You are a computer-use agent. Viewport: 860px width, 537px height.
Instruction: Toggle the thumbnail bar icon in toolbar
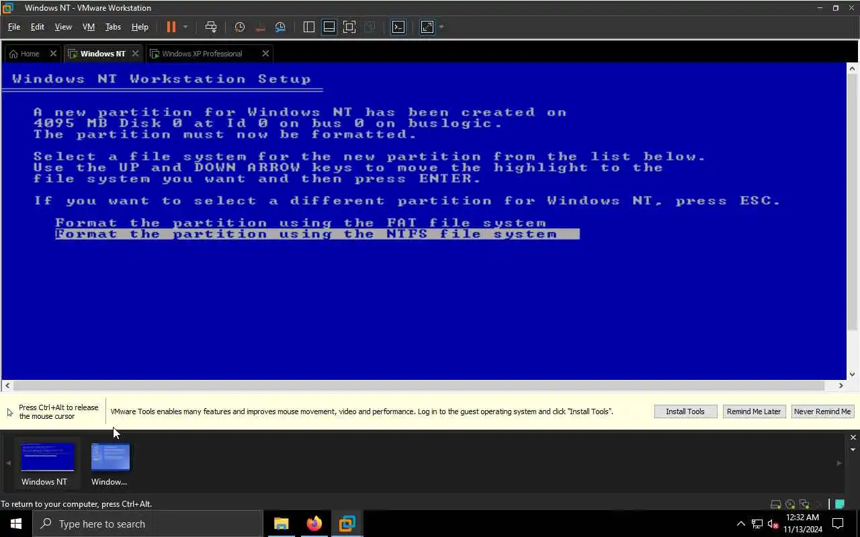coord(329,27)
